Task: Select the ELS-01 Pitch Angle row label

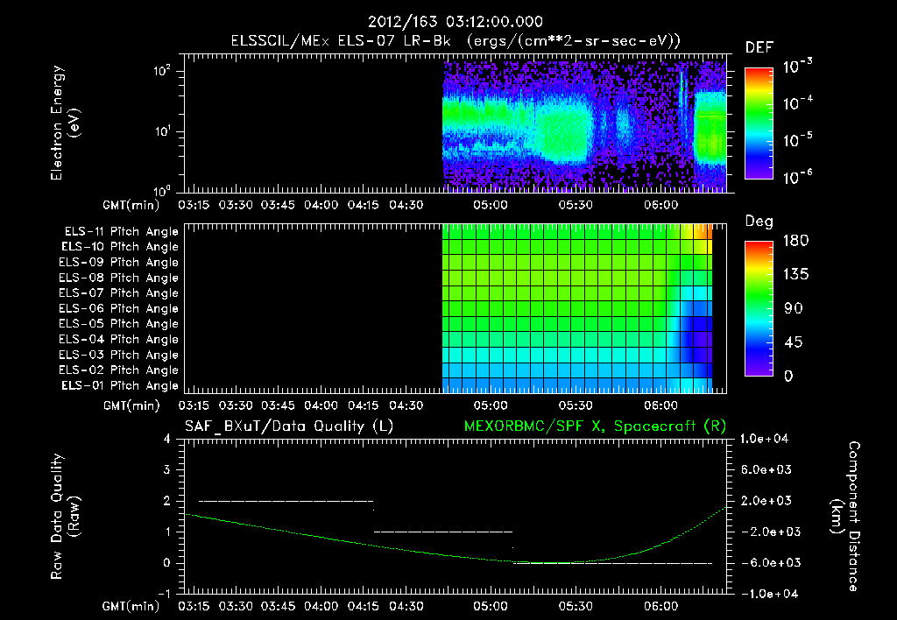Action: pyautogui.click(x=120, y=385)
